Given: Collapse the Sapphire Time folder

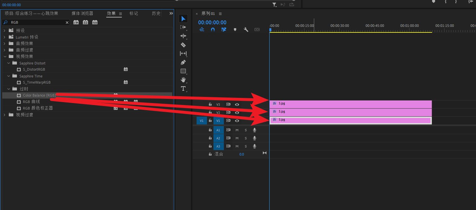Looking at the screenshot, I should click(9, 76).
